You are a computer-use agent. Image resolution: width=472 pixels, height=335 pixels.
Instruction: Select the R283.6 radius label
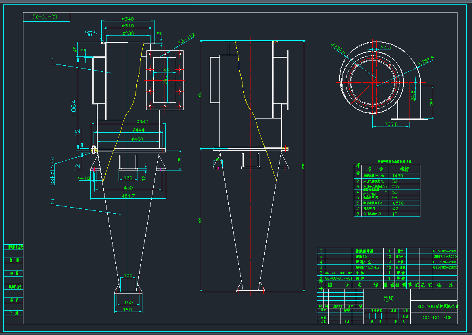(x=426, y=60)
